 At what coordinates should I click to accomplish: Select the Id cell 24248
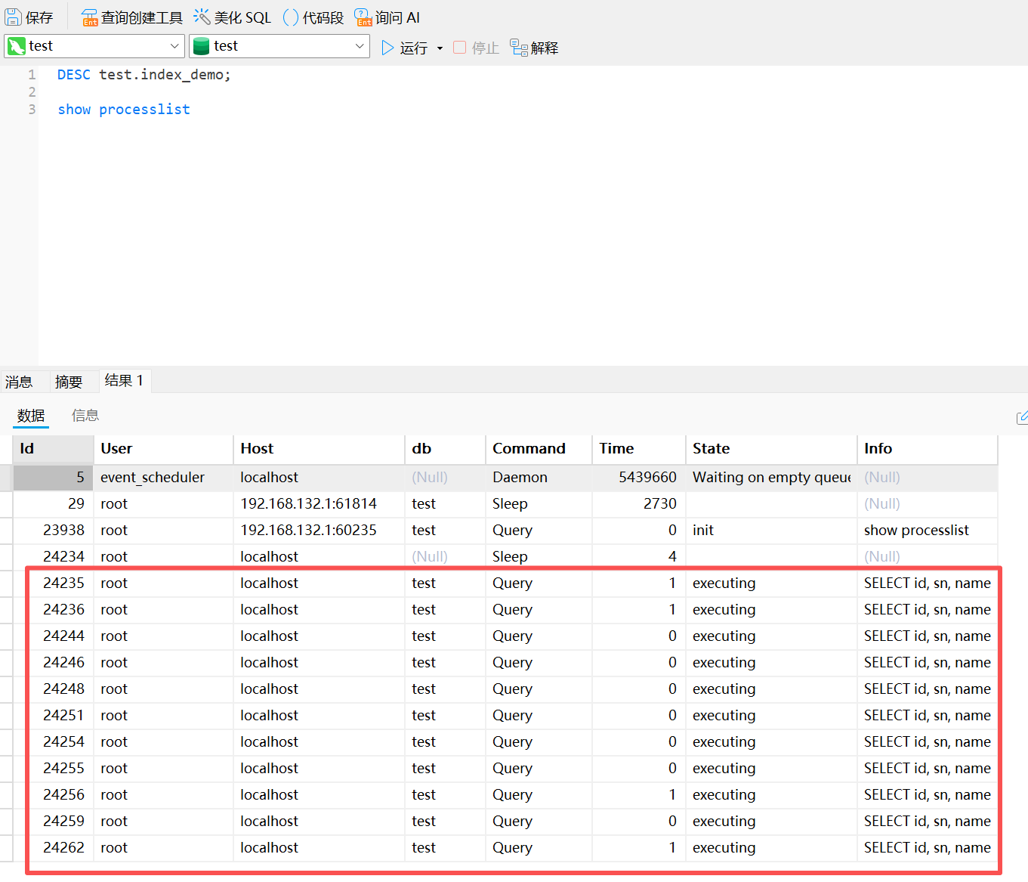53,689
